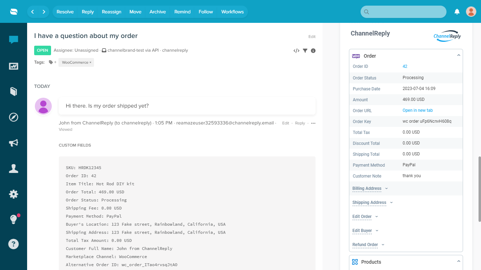The image size is (481, 270).
Task: Click Reply beside the message
Action: 300,123
